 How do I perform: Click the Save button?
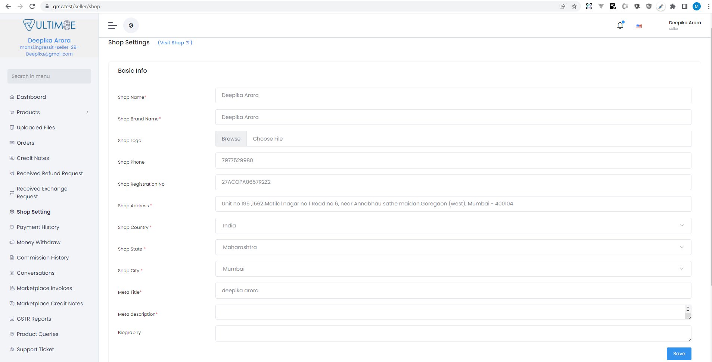coord(679,353)
